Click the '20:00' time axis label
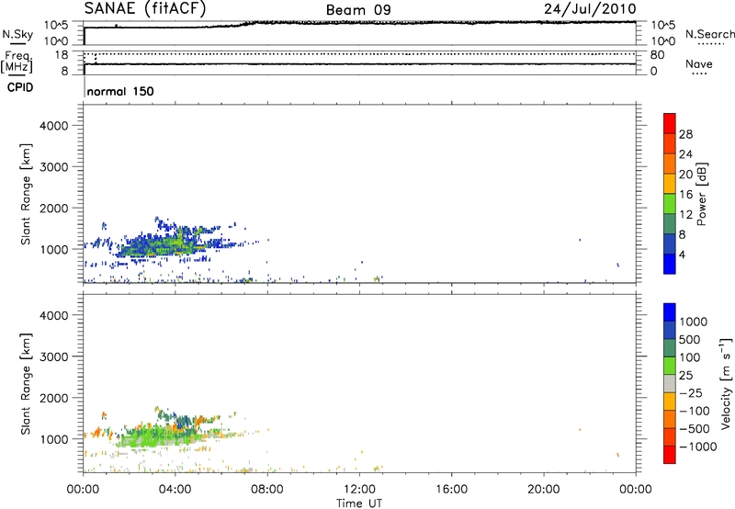Image resolution: width=735 pixels, height=509 pixels. point(544,490)
